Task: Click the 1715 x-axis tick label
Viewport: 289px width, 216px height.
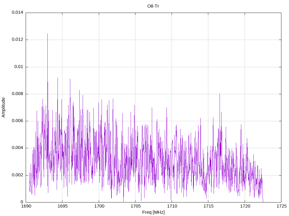Action: (x=209, y=206)
